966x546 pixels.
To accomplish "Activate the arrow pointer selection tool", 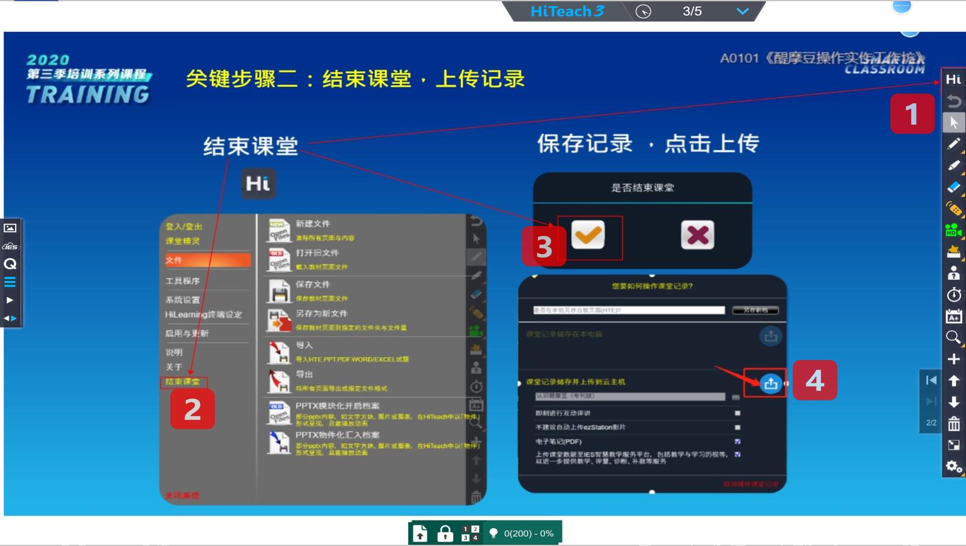I will [953, 123].
